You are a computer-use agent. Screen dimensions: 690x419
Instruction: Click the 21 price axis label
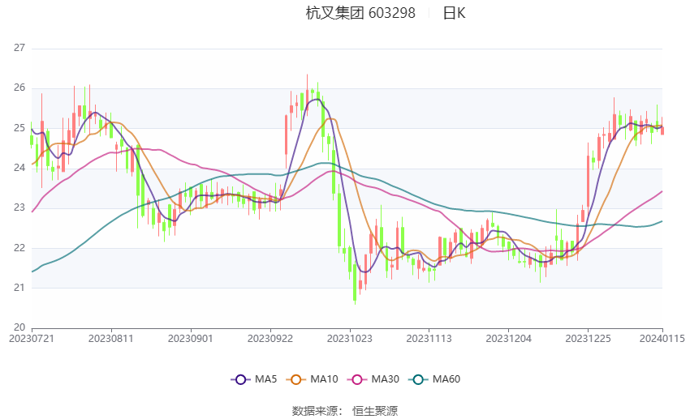click(19, 288)
